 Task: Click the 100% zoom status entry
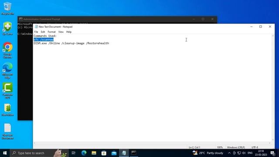pos(220,147)
